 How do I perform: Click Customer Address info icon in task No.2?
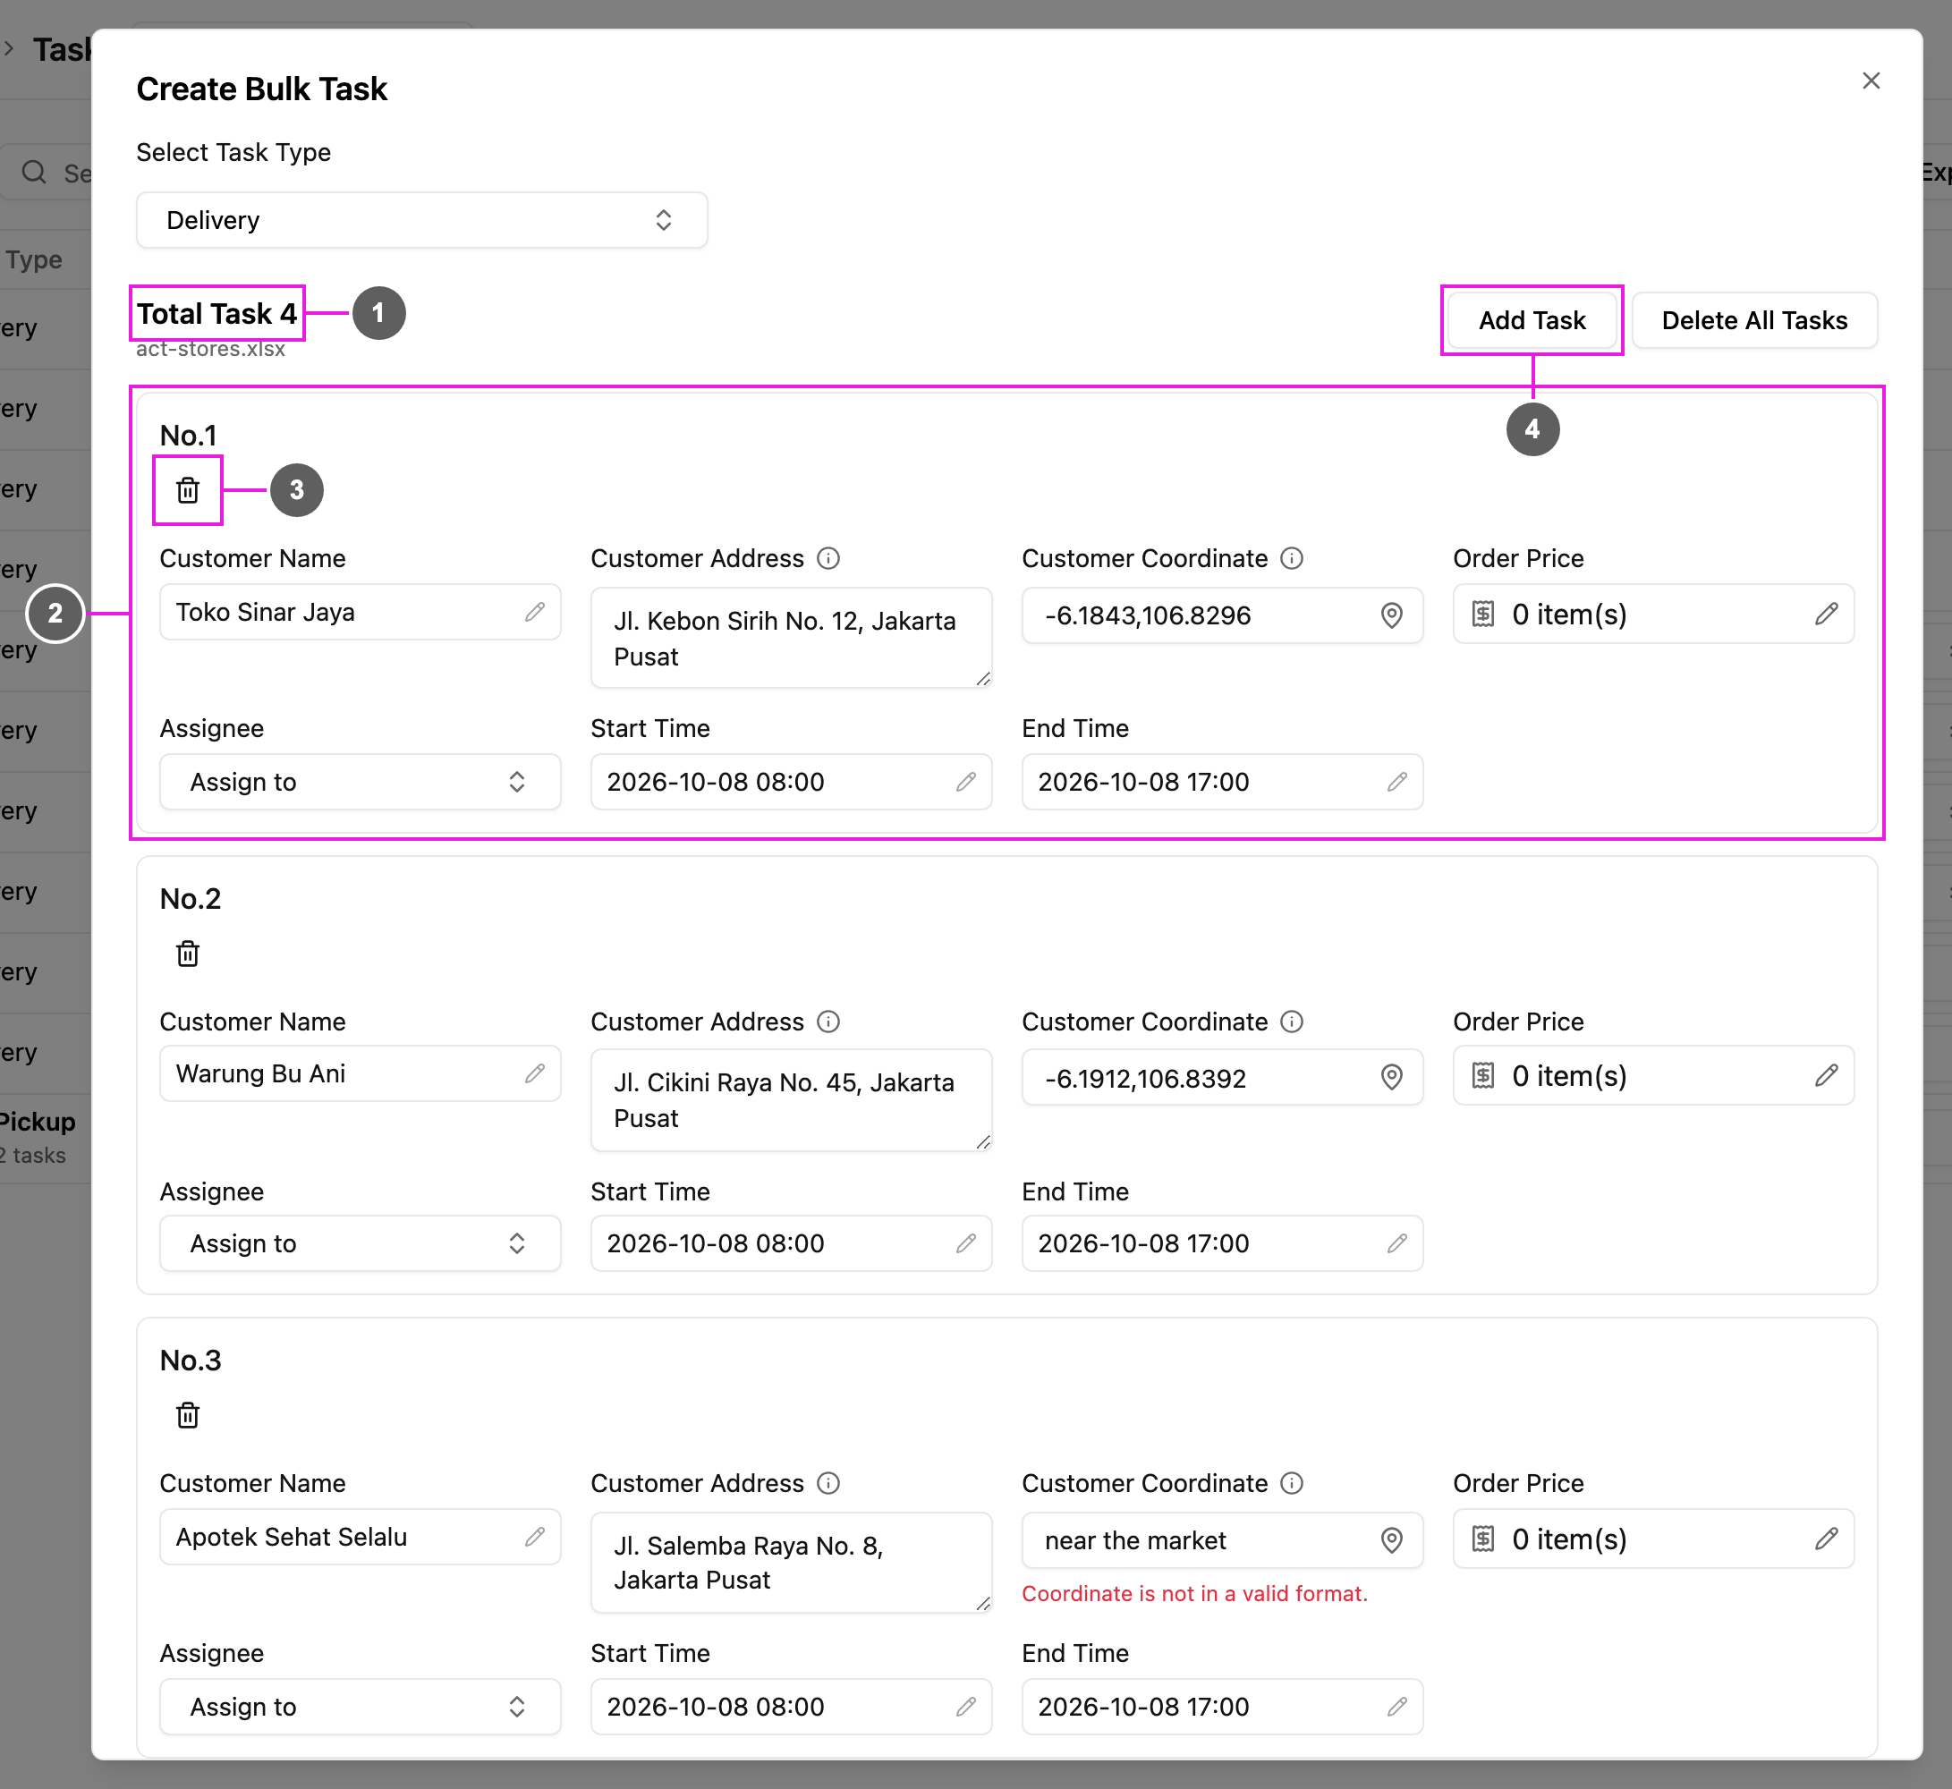pos(827,1022)
